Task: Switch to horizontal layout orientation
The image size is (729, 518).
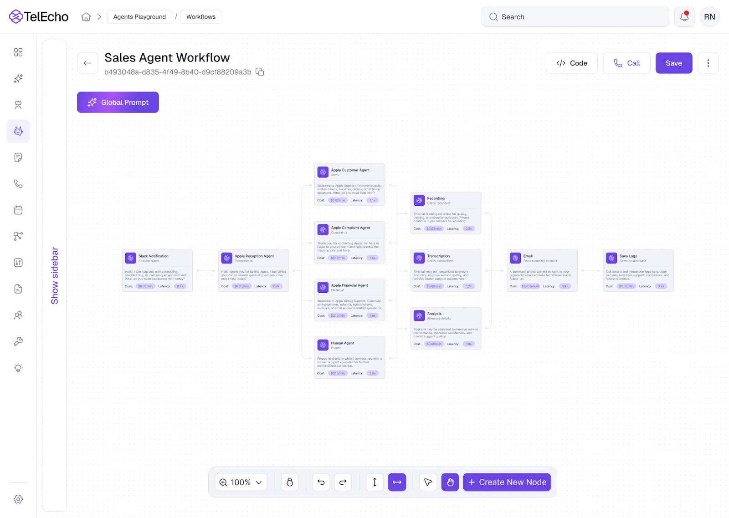Action: 397,482
